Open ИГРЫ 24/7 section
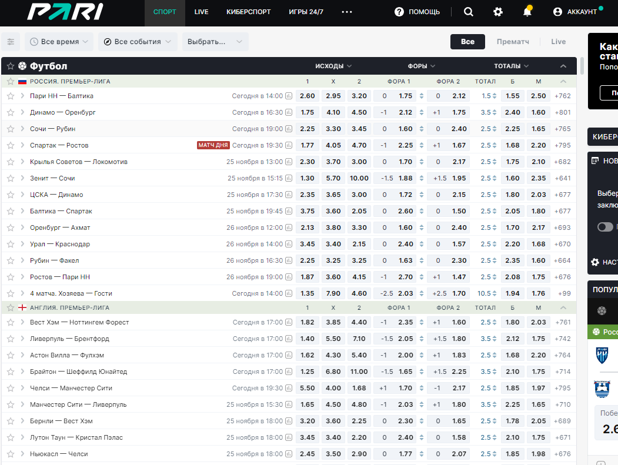 click(306, 12)
